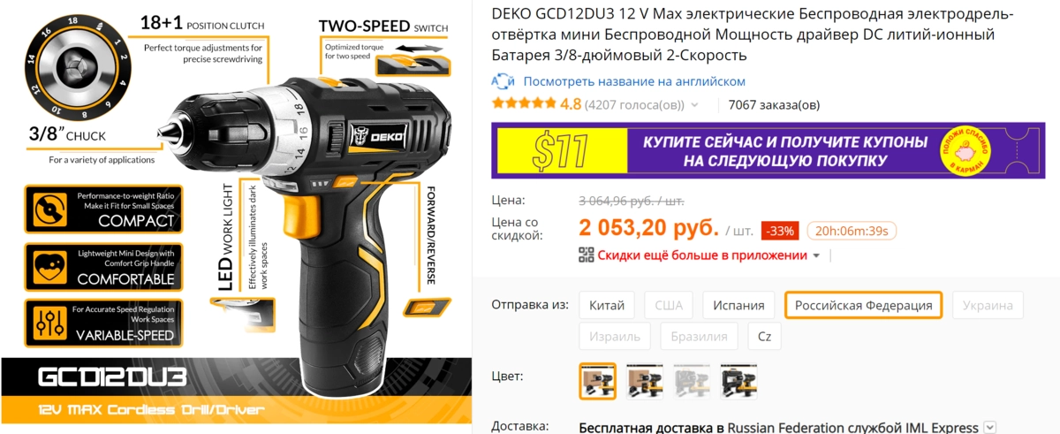Click the five-star rating icons

524,104
